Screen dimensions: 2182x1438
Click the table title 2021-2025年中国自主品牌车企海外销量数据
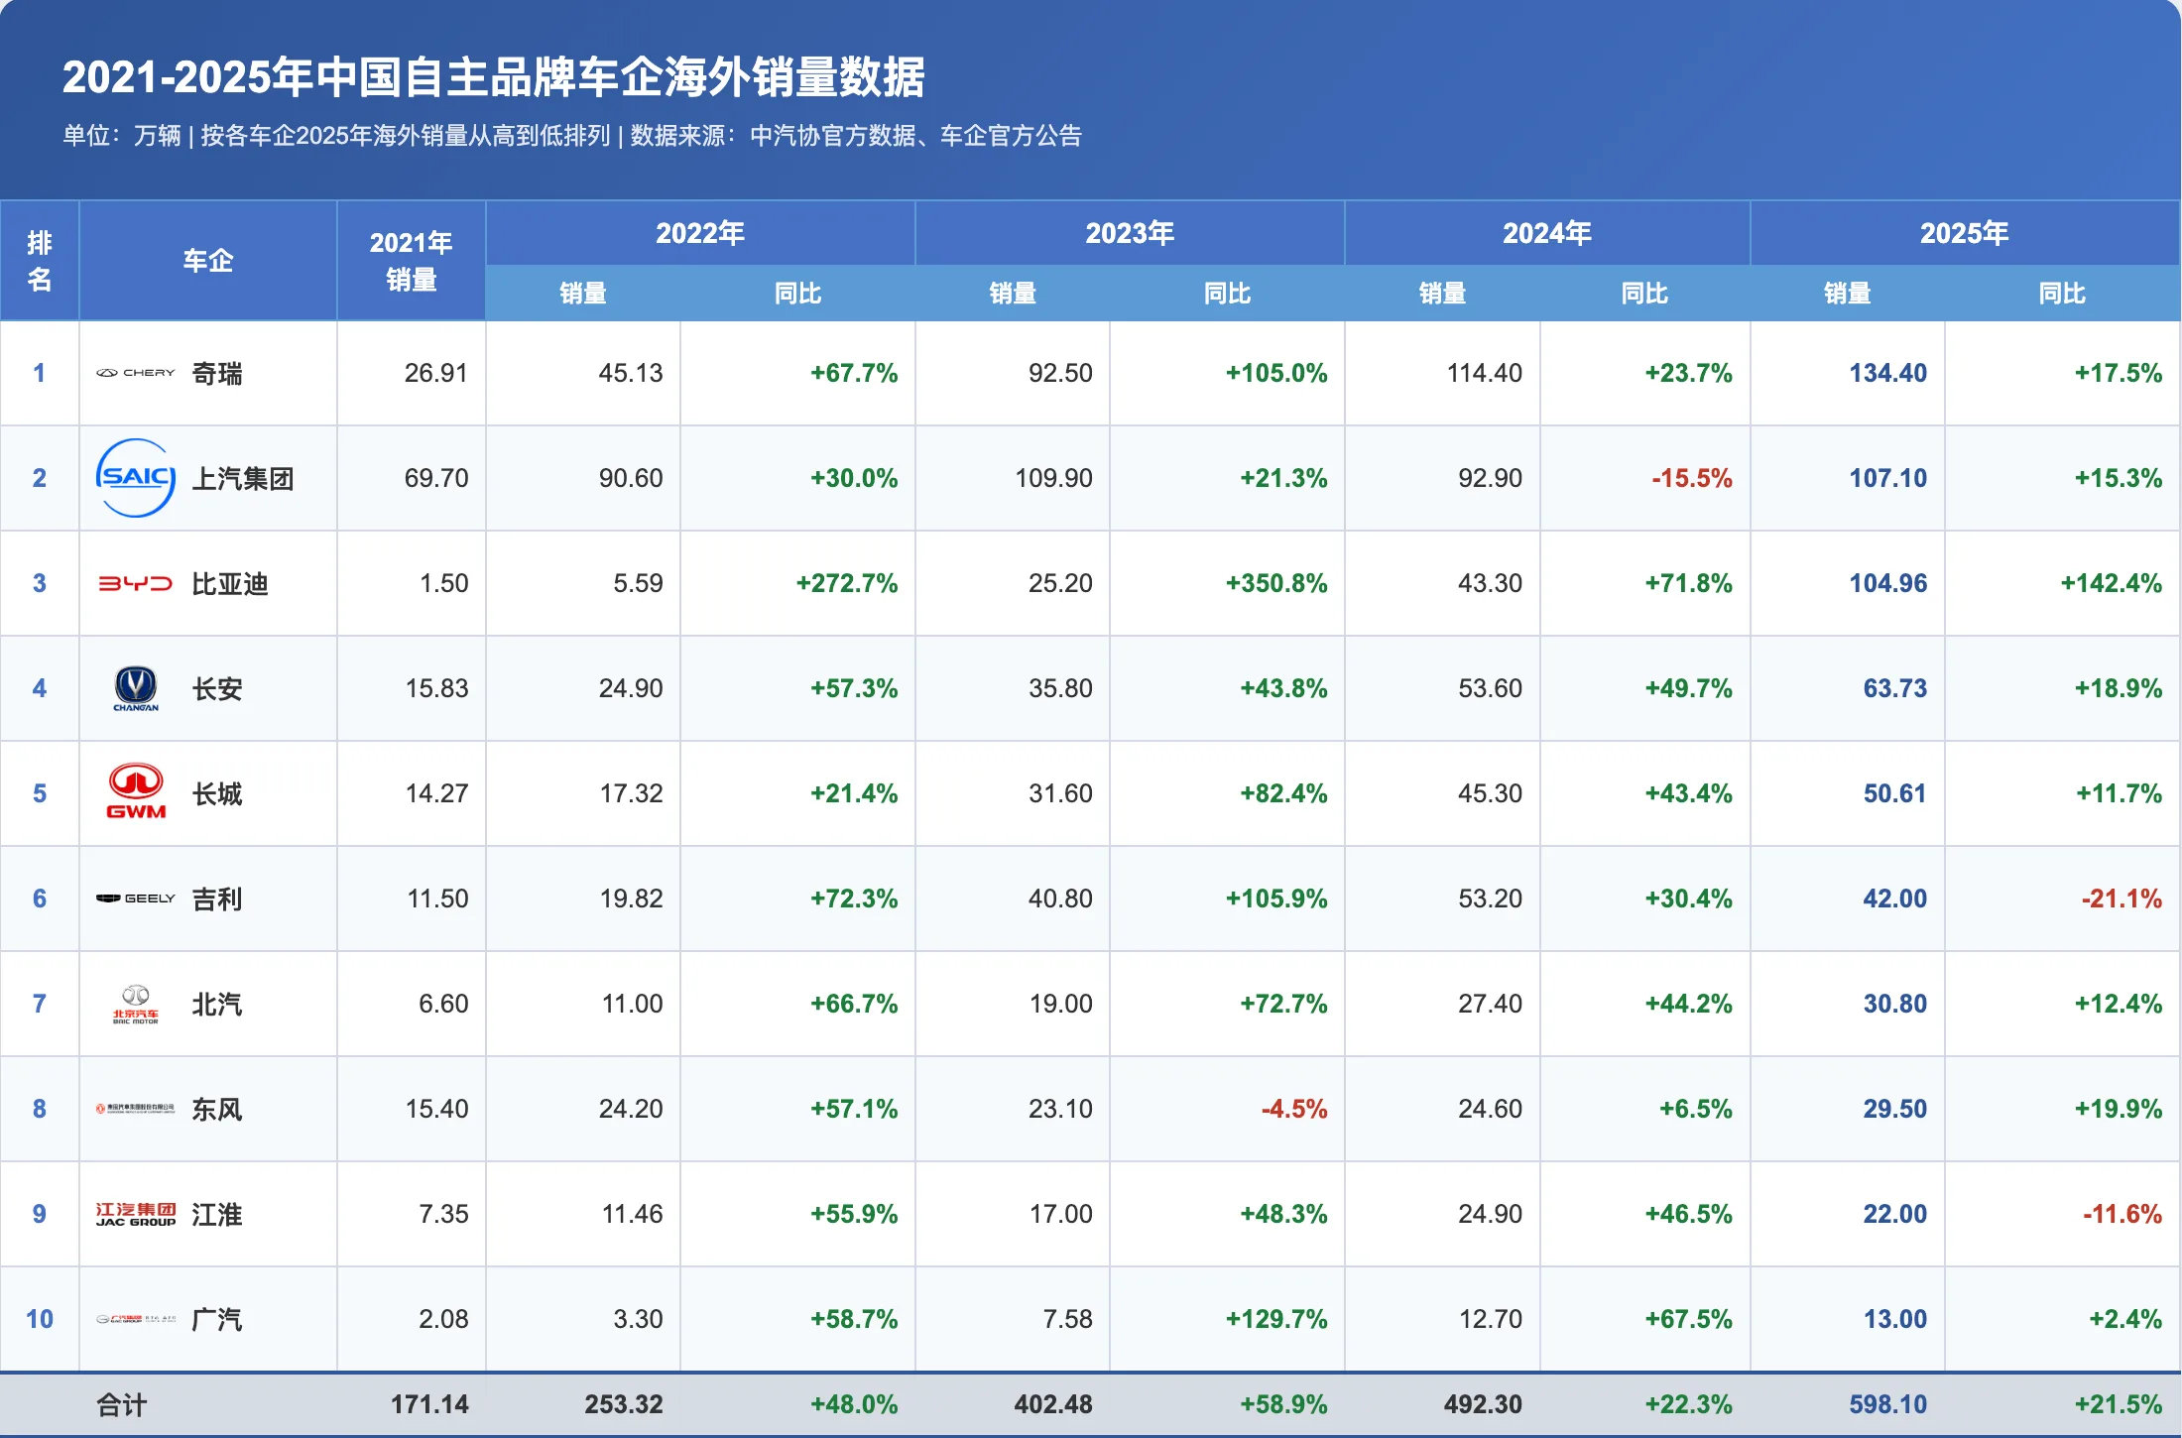coord(494,77)
